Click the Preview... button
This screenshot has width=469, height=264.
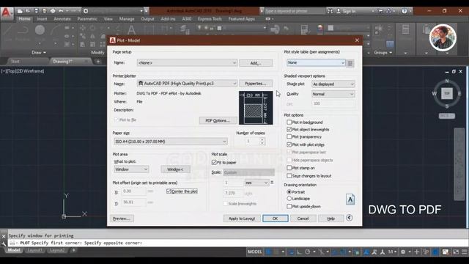[122, 219]
